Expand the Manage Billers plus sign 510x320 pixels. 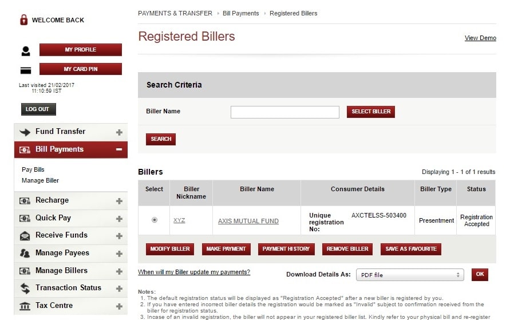pos(119,271)
